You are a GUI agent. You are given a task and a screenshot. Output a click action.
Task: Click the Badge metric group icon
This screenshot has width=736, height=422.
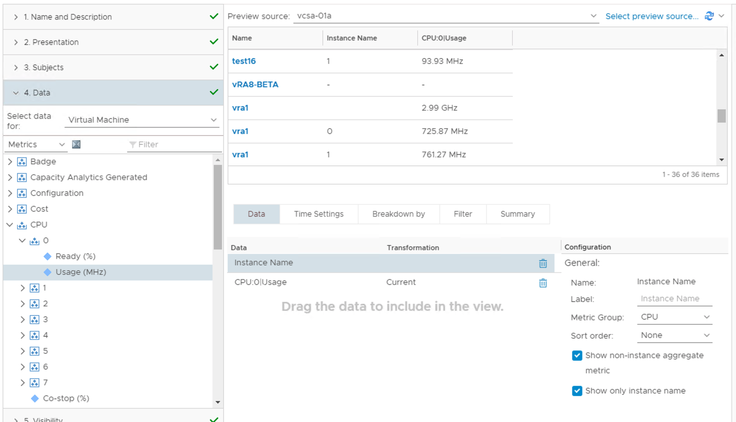22,162
